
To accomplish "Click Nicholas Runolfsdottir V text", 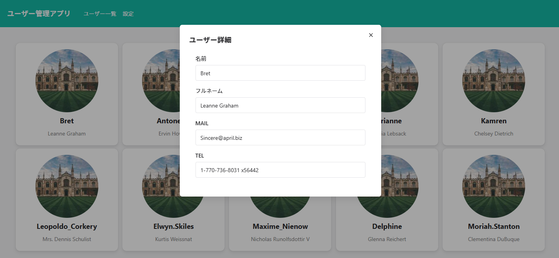I will (280, 239).
